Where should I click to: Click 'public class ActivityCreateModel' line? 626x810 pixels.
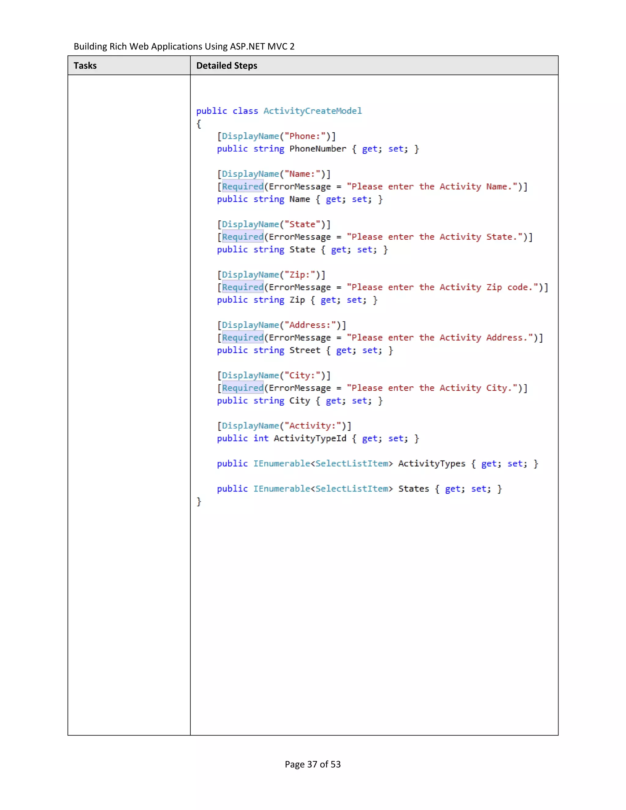click(x=279, y=111)
